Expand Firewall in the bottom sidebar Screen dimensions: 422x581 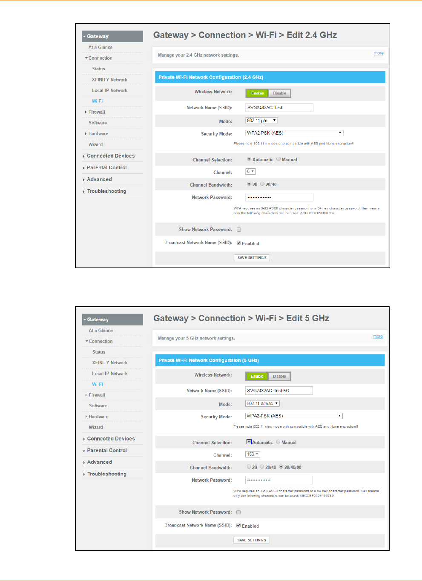[96, 395]
